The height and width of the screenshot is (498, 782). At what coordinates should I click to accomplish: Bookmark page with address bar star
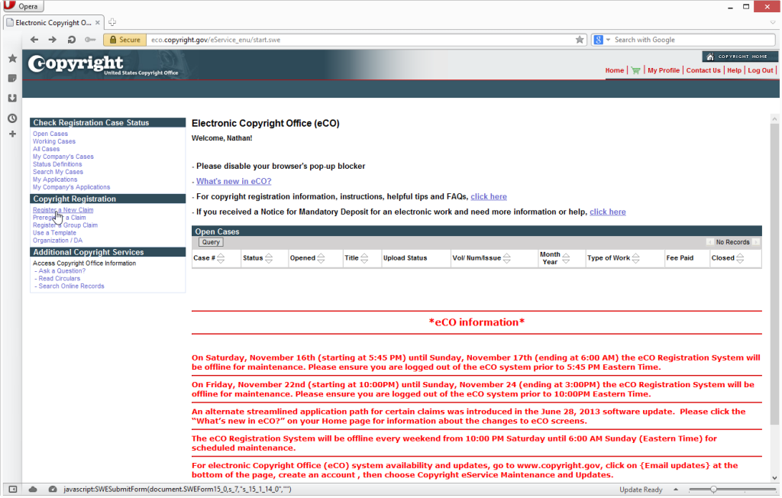point(580,40)
